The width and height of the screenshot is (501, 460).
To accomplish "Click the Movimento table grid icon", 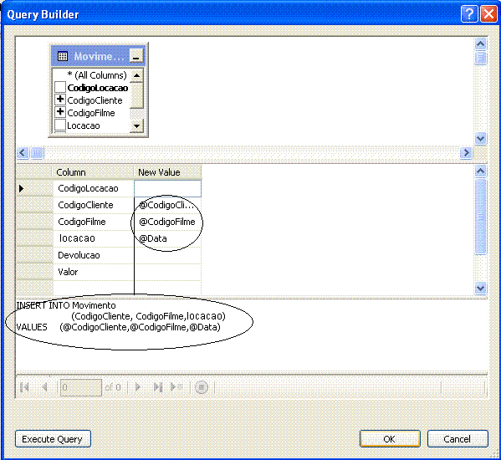I will pyautogui.click(x=63, y=57).
